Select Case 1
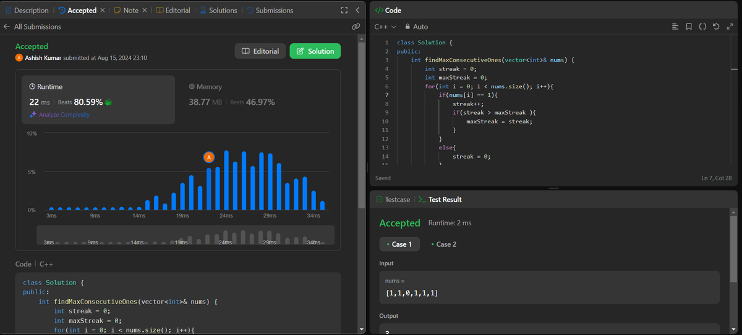 point(399,244)
